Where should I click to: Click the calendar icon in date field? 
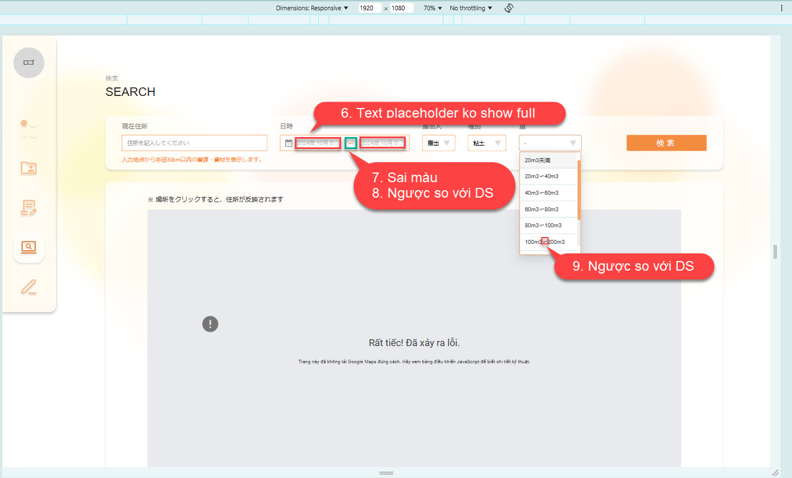pyautogui.click(x=289, y=143)
